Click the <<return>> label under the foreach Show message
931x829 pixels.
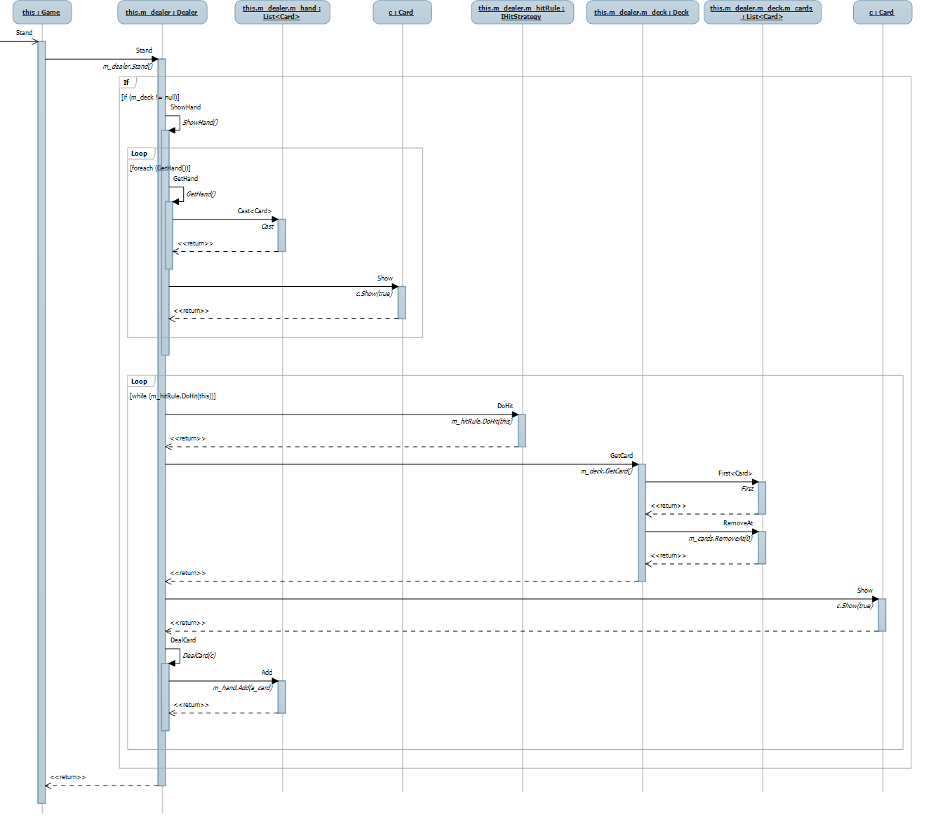(192, 311)
